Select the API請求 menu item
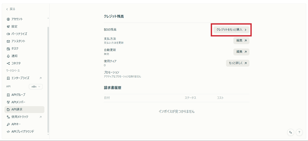 click(24, 109)
